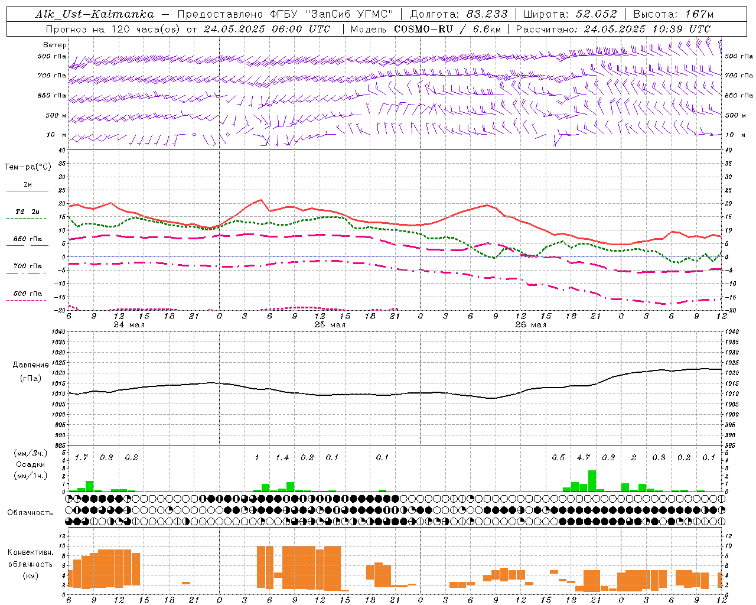Image resolution: width=756 pixels, height=605 pixels.
Task: Click the 500 м wind level label on left
Action: pos(56,115)
